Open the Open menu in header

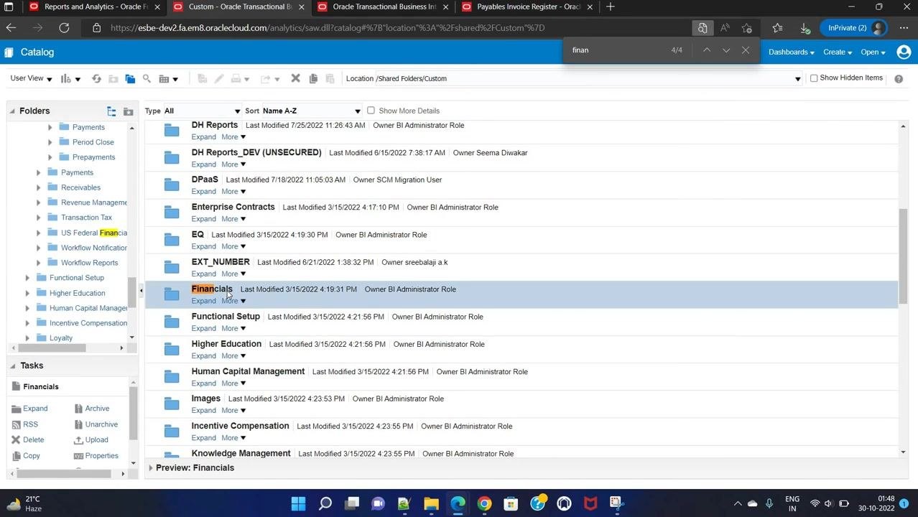point(873,52)
